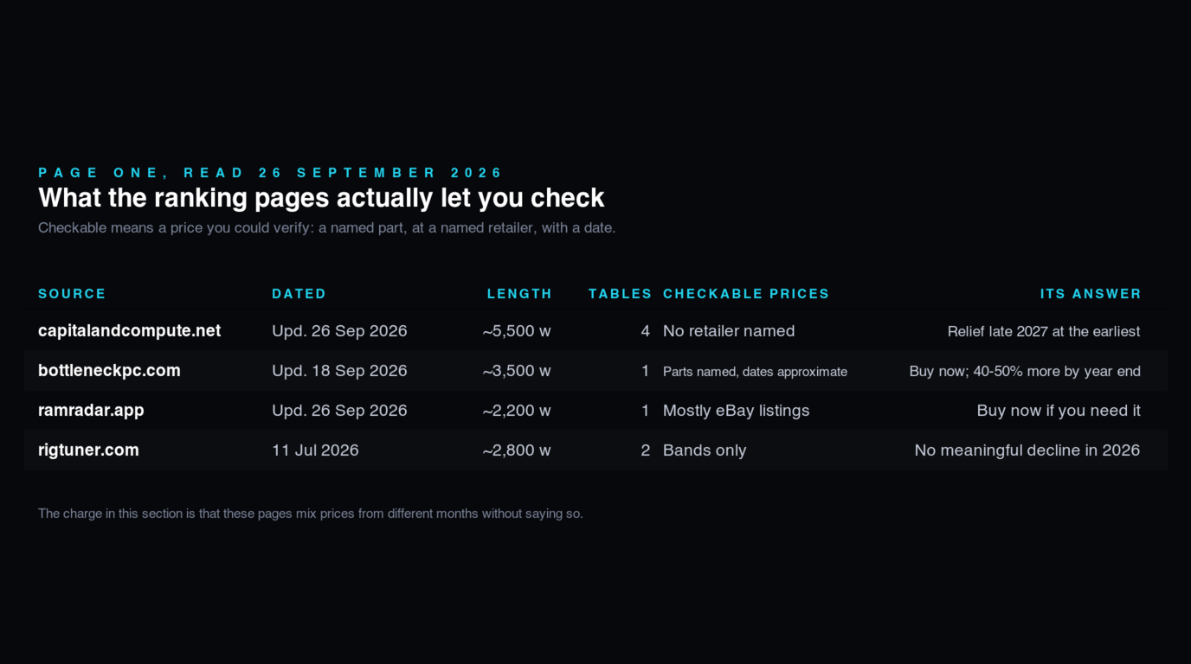The height and width of the screenshot is (664, 1191).
Task: Select the rigtuner.com source cell
Action: click(x=88, y=450)
